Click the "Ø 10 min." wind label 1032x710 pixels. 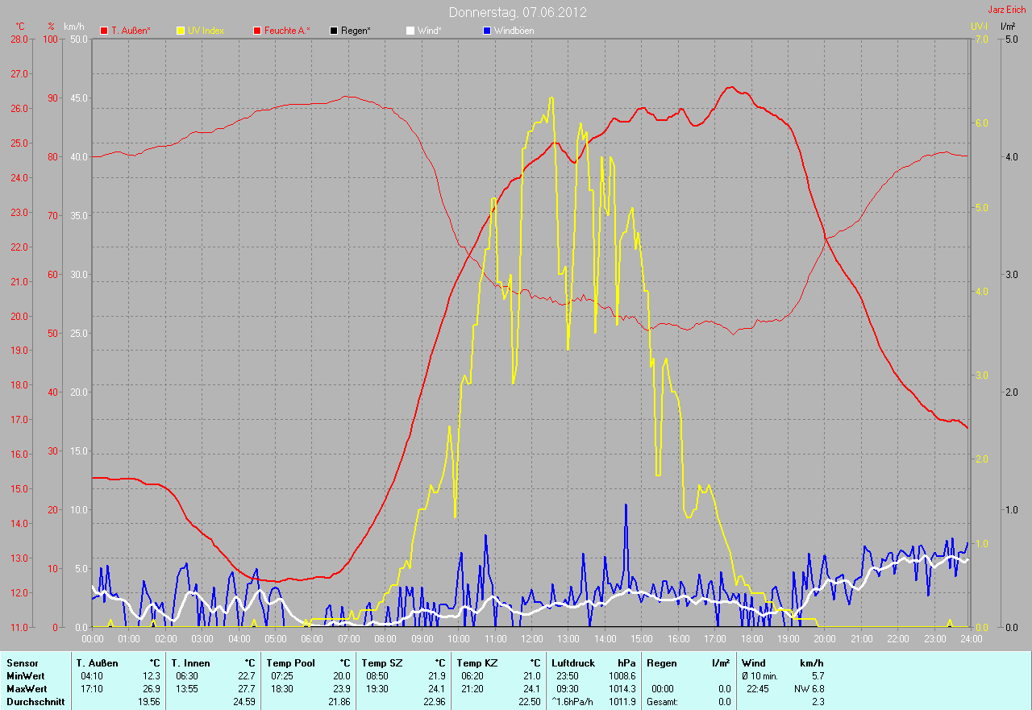pyautogui.click(x=761, y=675)
